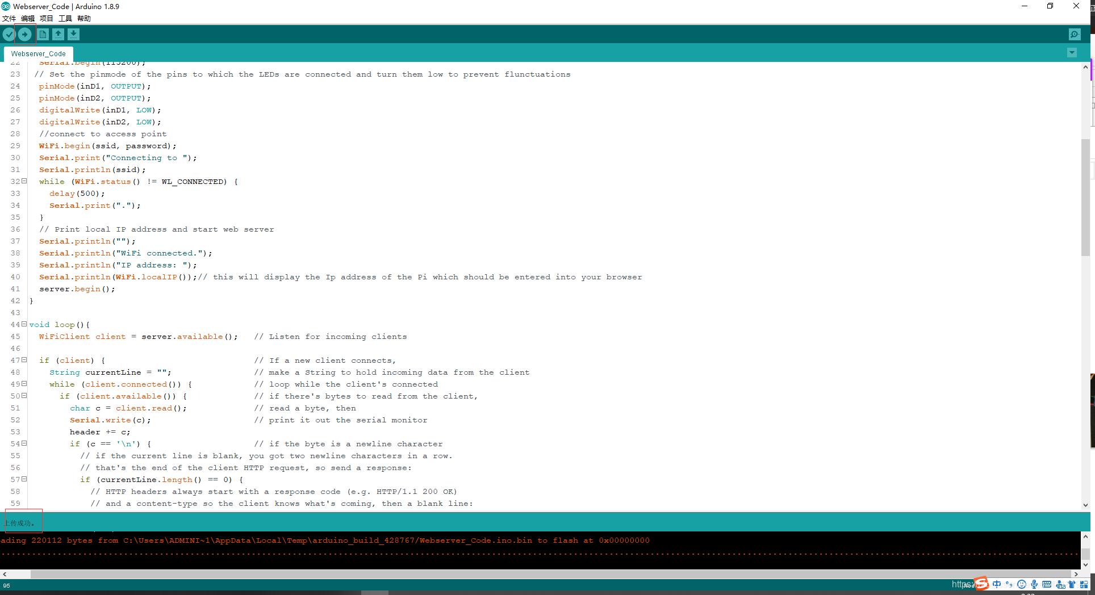
Task: Toggle Chinese/English mode 中 icon
Action: click(x=997, y=584)
